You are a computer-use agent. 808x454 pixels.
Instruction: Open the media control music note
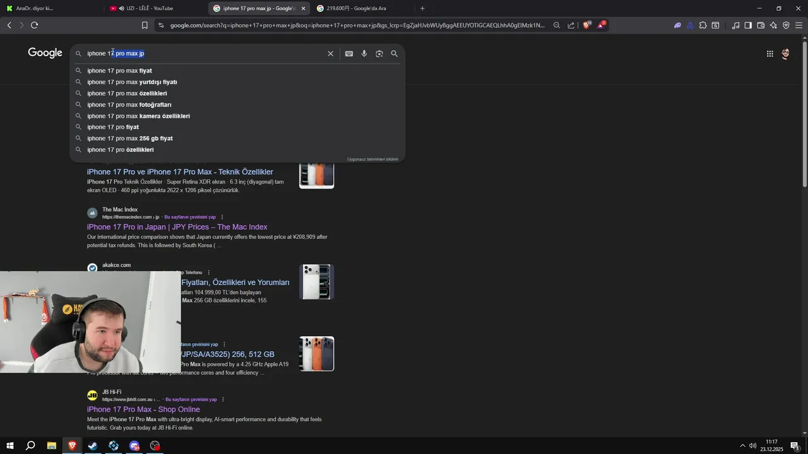point(735,25)
